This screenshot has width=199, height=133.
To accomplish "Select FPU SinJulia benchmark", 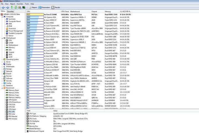I will 13,119.
